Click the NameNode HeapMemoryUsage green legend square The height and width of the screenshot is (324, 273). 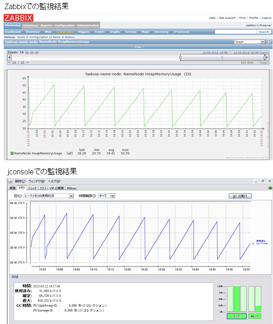click(12, 153)
